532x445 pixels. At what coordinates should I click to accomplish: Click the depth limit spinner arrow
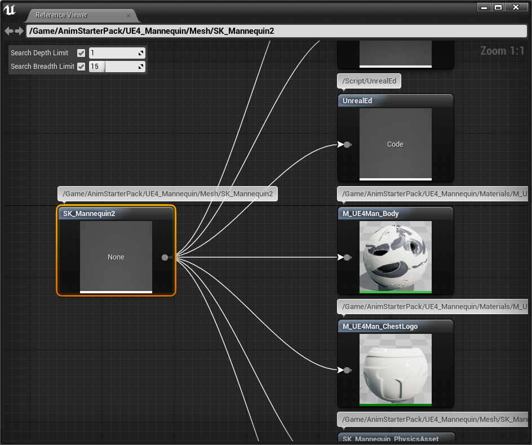(x=141, y=53)
